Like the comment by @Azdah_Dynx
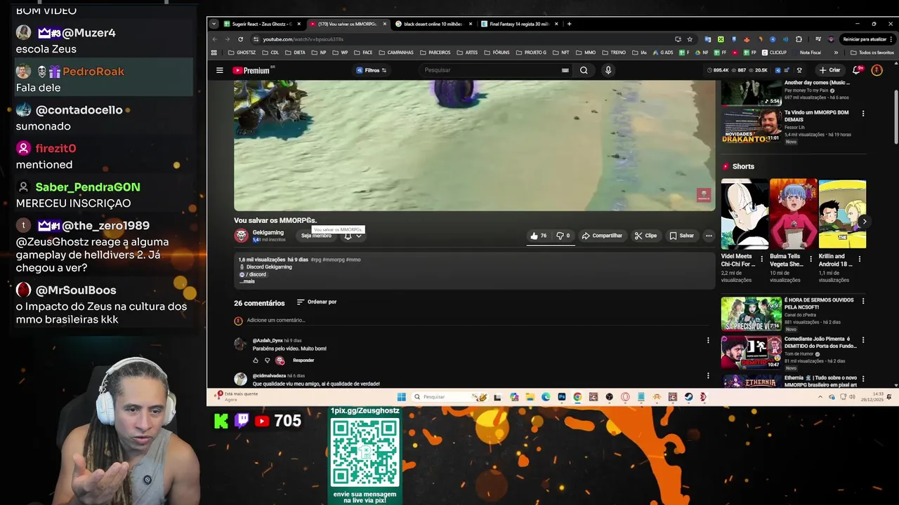 [x=256, y=361]
